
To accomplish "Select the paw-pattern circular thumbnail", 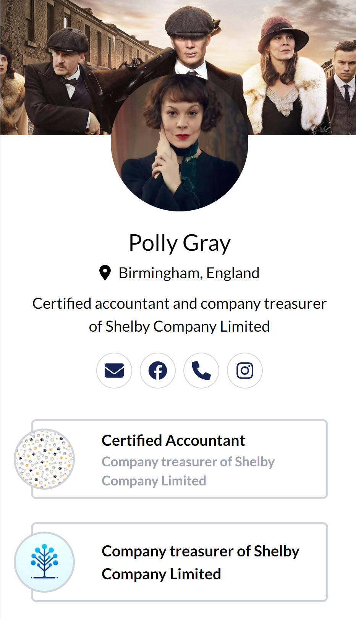I will tap(44, 459).
